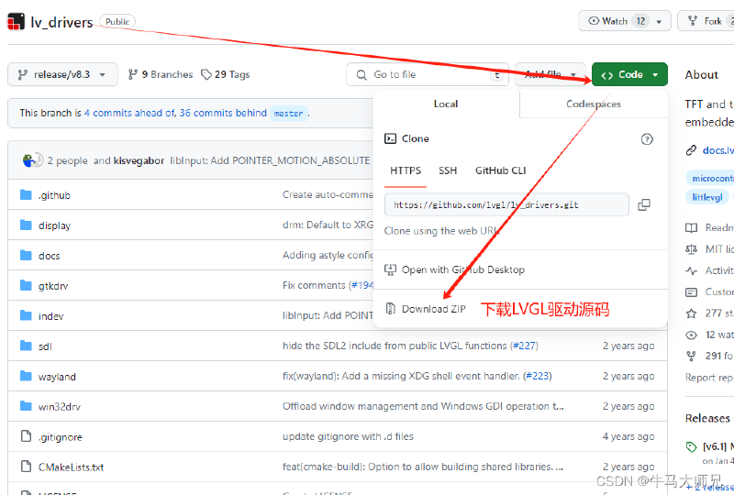Focus the Go to file search field

coord(427,74)
